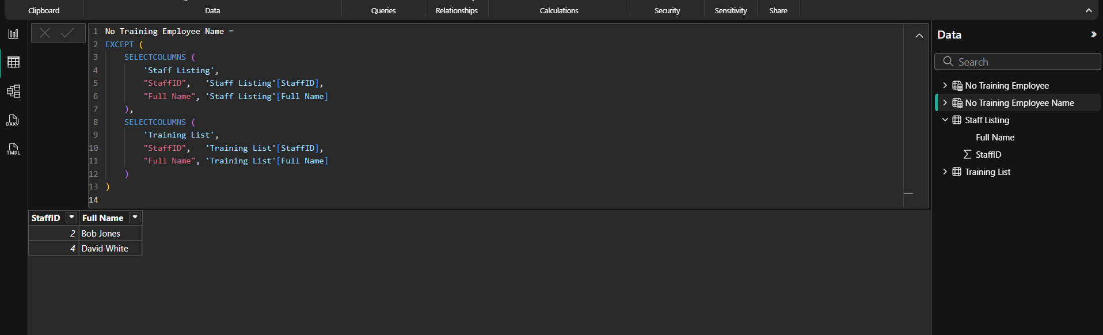Open the Model view icon
Image resolution: width=1103 pixels, height=335 pixels.
pyautogui.click(x=13, y=91)
